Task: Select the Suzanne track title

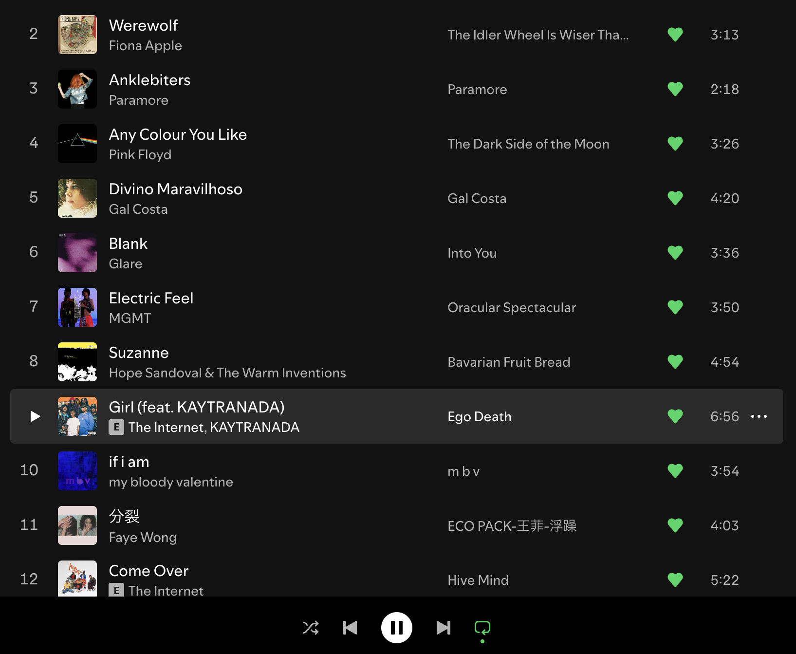Action: point(139,353)
